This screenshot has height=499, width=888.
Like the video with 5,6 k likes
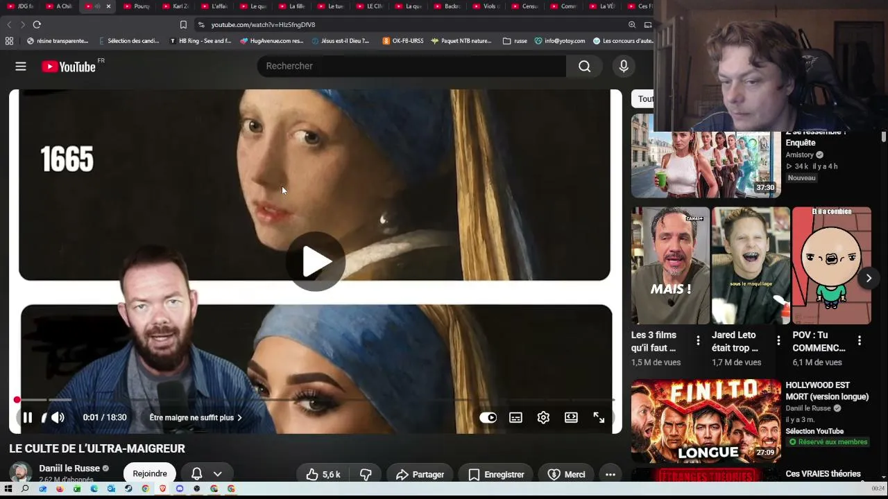(x=323, y=475)
